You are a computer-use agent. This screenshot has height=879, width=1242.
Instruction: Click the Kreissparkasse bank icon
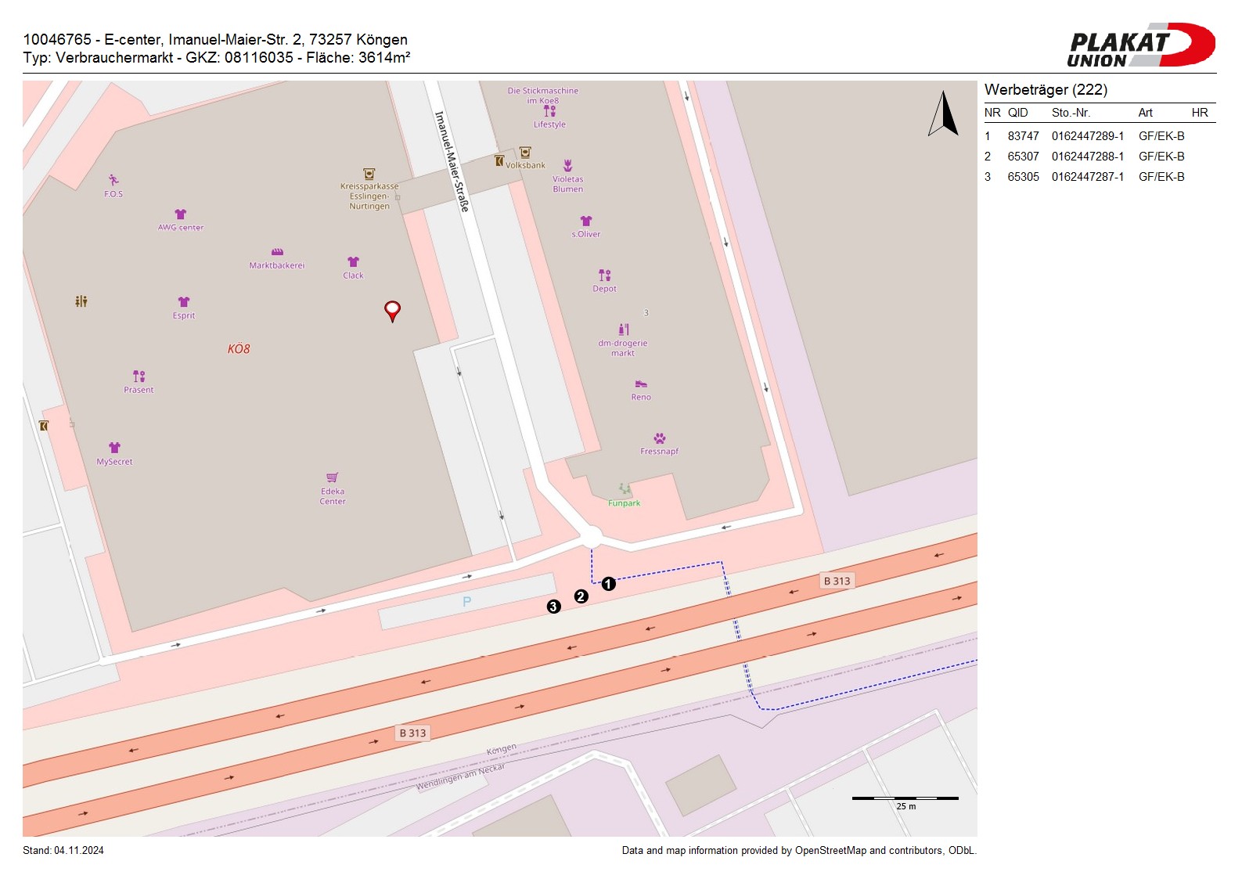(x=369, y=174)
